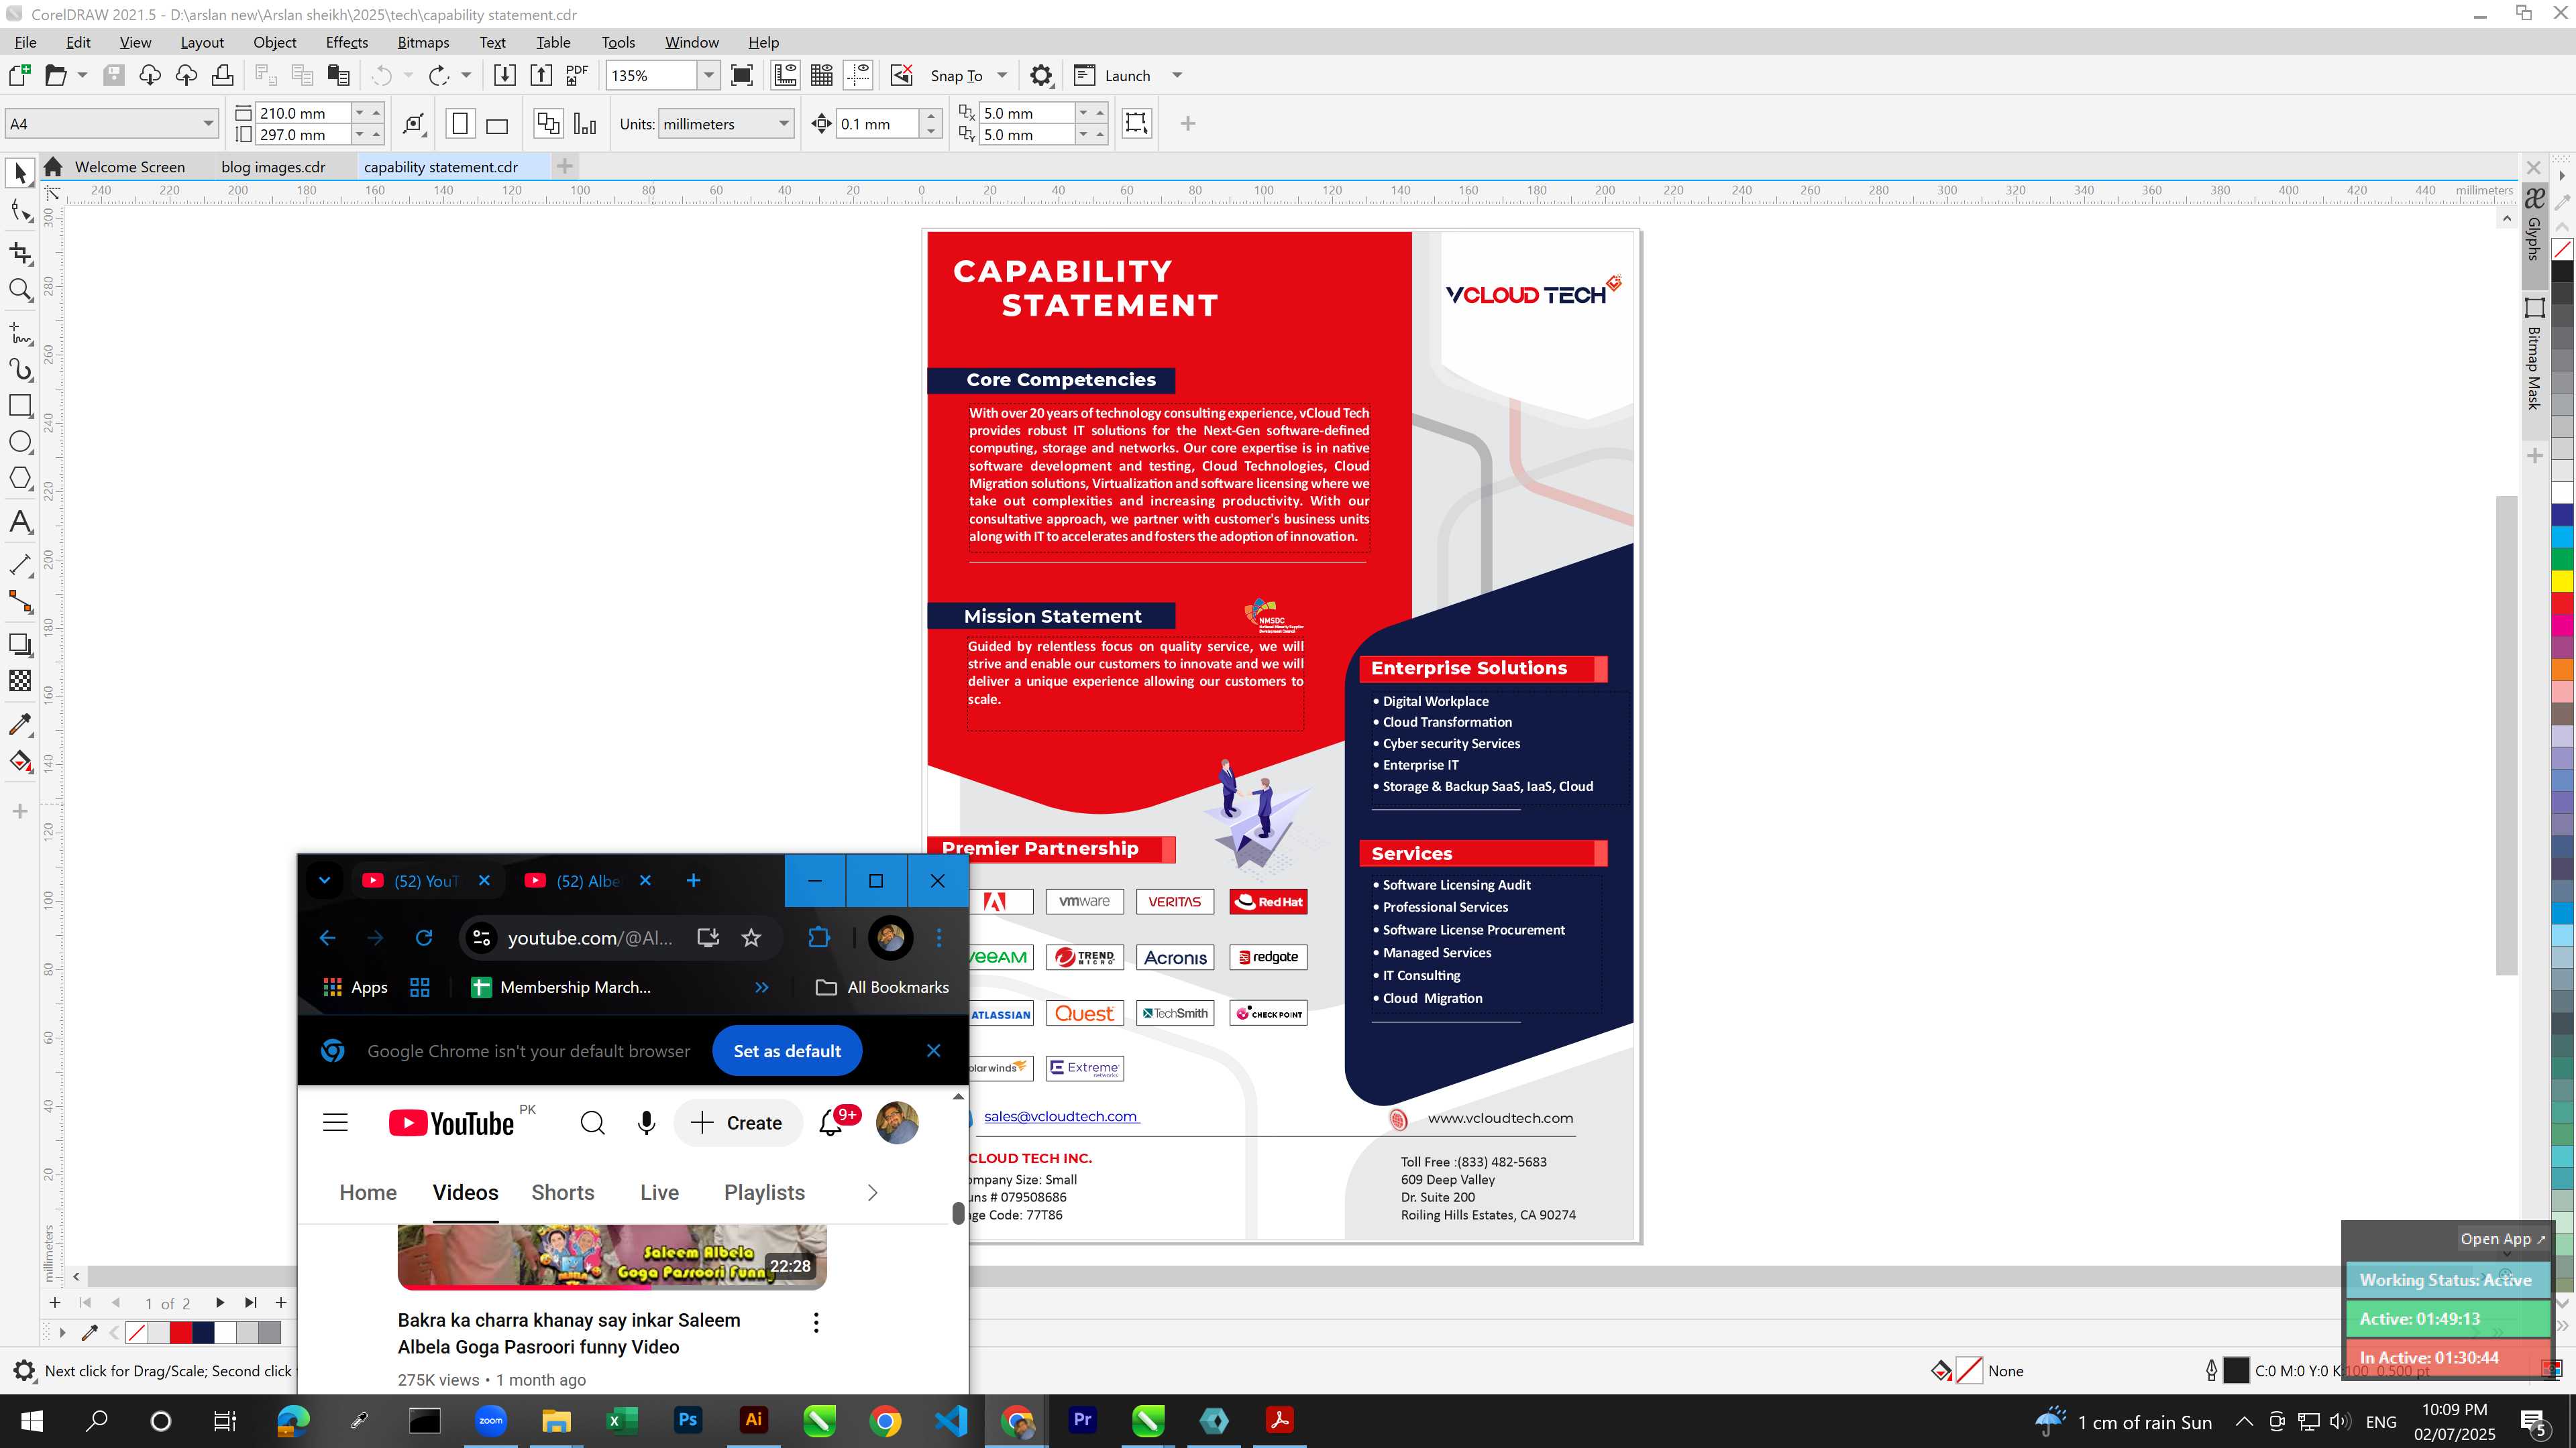Open the Units millimeters dropdown
The width and height of the screenshot is (2576, 1448).
(x=784, y=124)
